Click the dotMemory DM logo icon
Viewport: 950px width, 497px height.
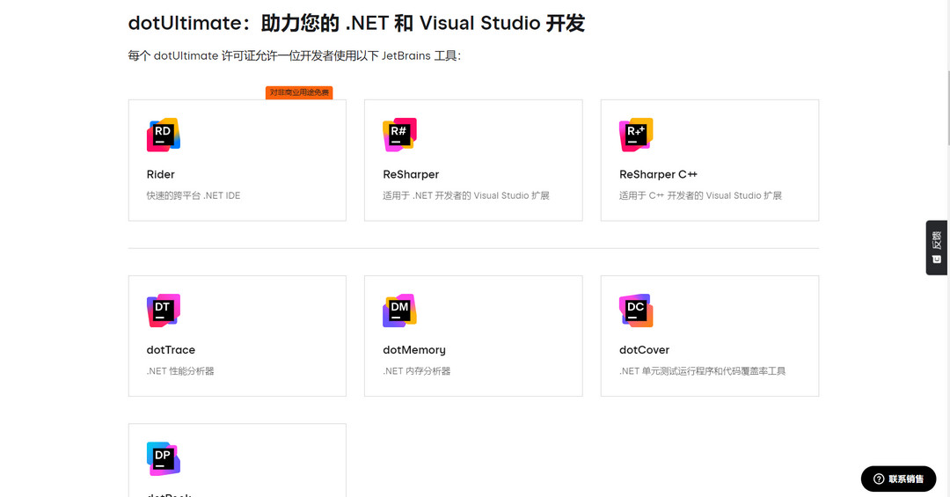(x=399, y=311)
